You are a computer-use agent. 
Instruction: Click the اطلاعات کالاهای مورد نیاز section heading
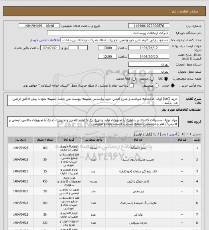[x=181, y=110]
